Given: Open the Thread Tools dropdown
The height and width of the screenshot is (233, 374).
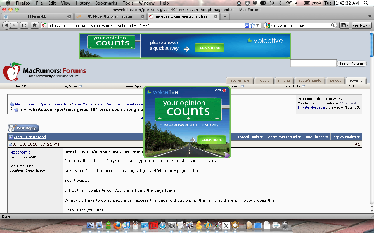Looking at the screenshot, I should pos(250,137).
